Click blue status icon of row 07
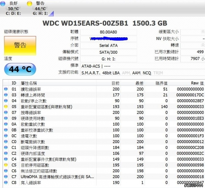This screenshot has width=205, height=188. point(6,112)
